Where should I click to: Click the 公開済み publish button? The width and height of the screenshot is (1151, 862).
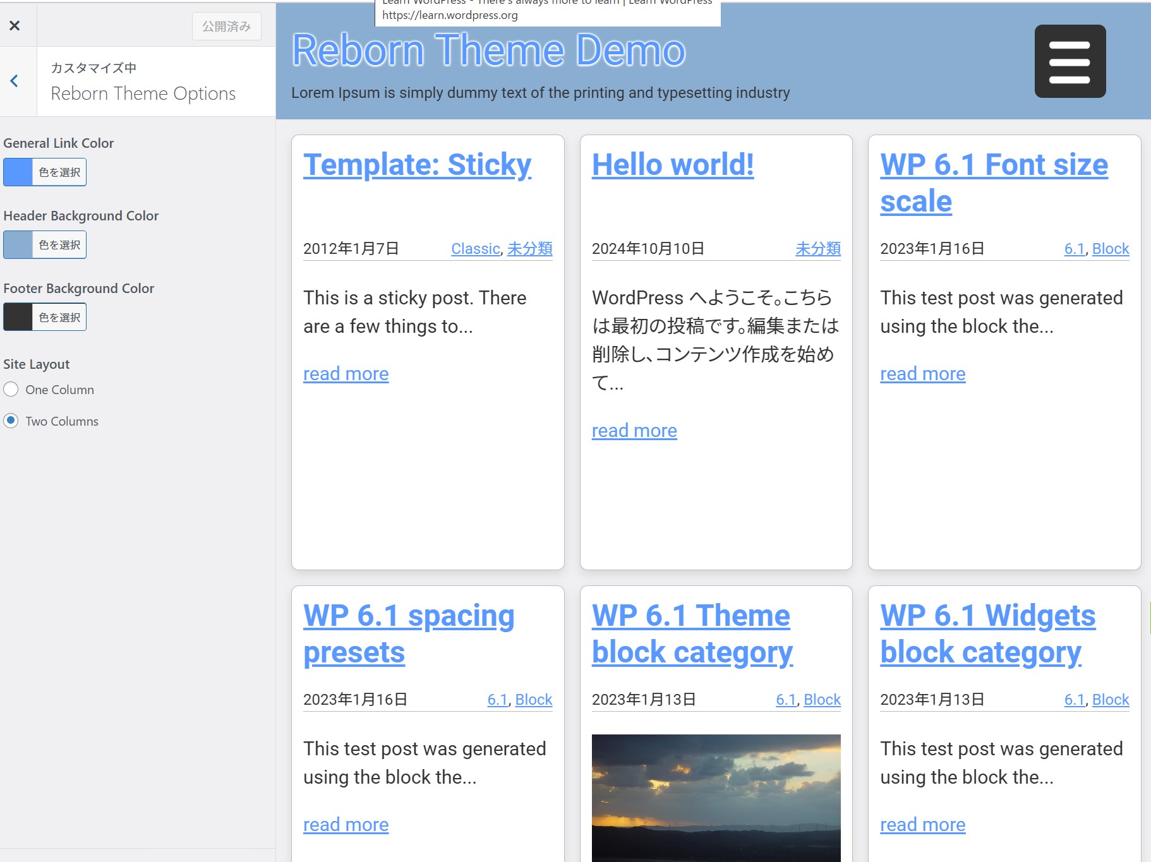click(x=226, y=27)
